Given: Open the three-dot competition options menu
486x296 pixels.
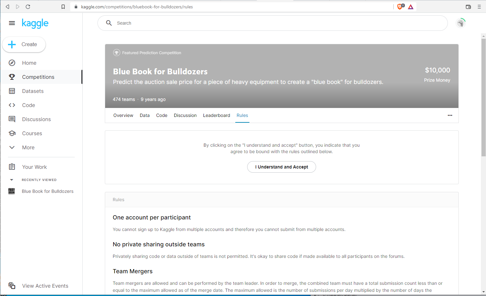Looking at the screenshot, I should coord(450,115).
